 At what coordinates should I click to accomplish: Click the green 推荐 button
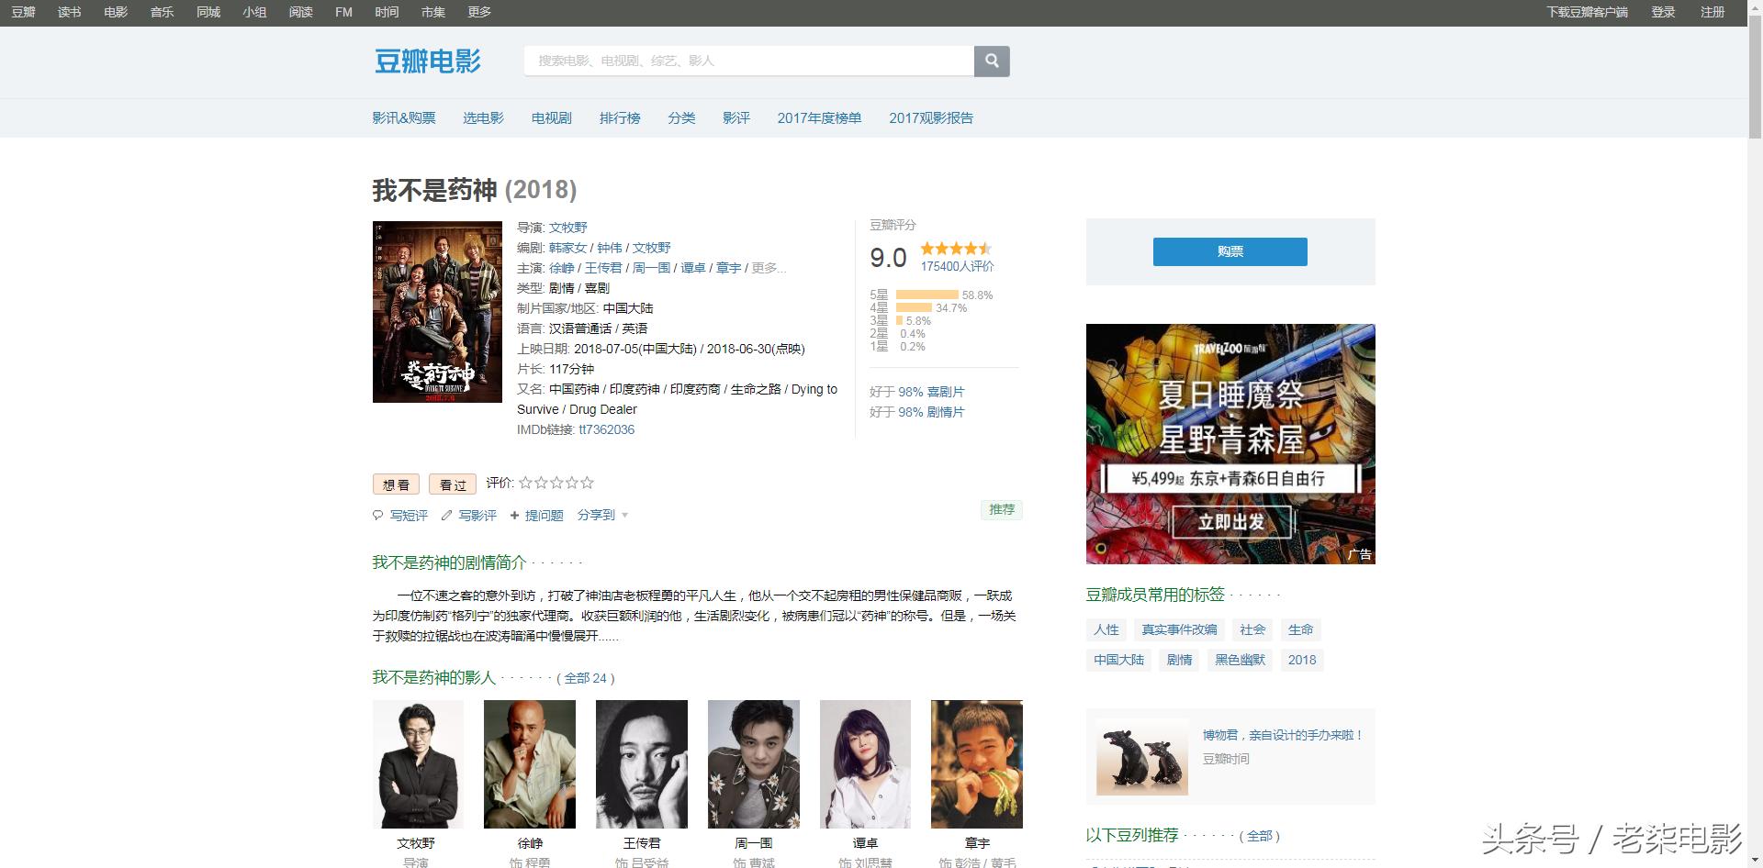click(1002, 510)
